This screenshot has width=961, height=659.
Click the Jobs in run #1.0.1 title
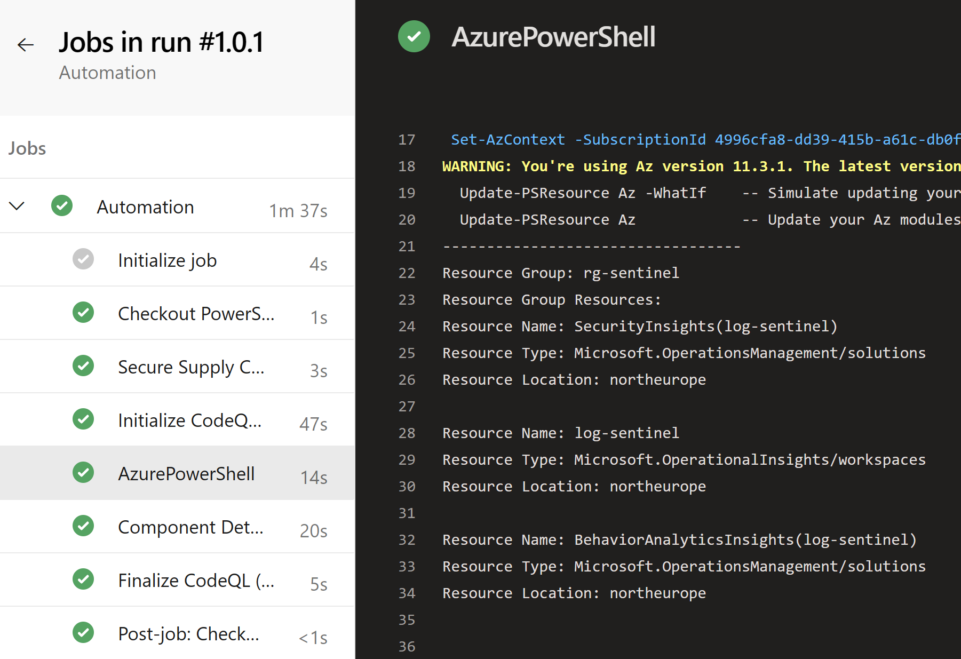pyautogui.click(x=162, y=42)
